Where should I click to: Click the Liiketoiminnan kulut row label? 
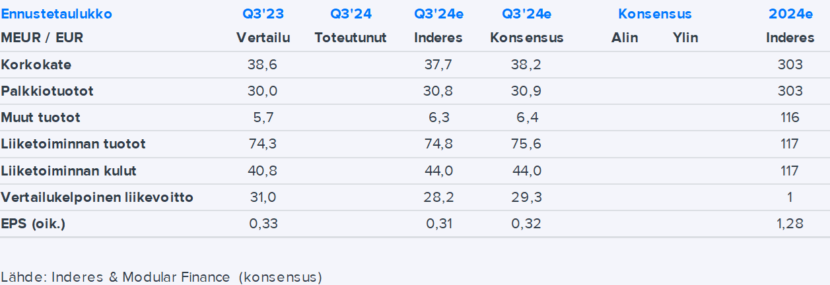coord(69,171)
